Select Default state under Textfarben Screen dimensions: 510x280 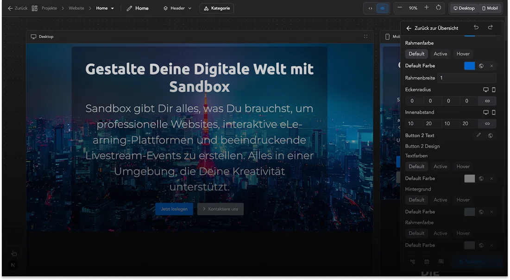point(416,166)
